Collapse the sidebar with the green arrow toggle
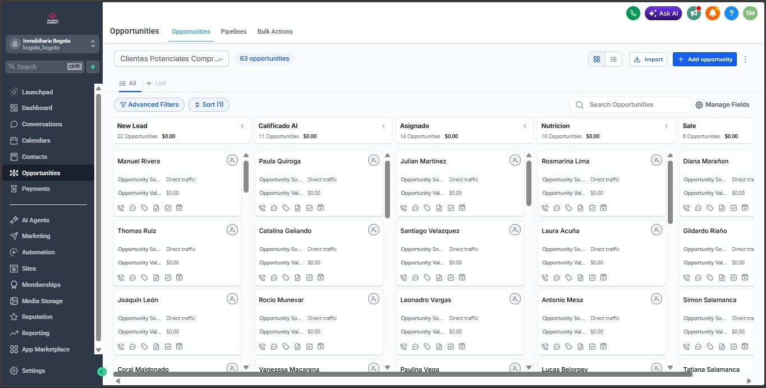 point(102,372)
